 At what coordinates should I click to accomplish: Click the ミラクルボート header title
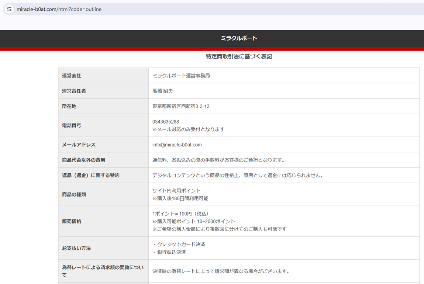[x=239, y=38]
